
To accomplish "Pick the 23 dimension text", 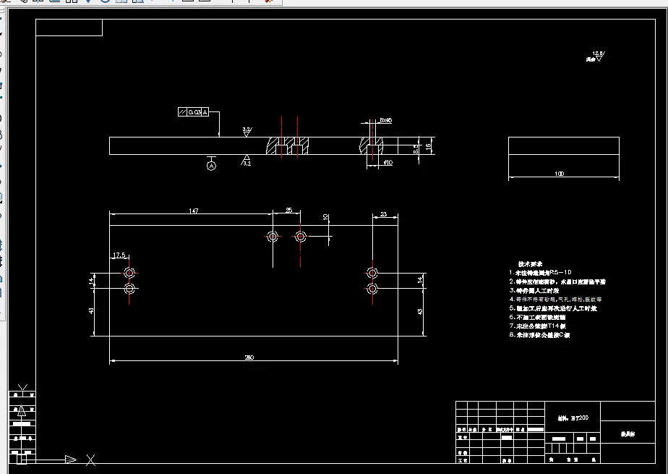I will [x=383, y=214].
